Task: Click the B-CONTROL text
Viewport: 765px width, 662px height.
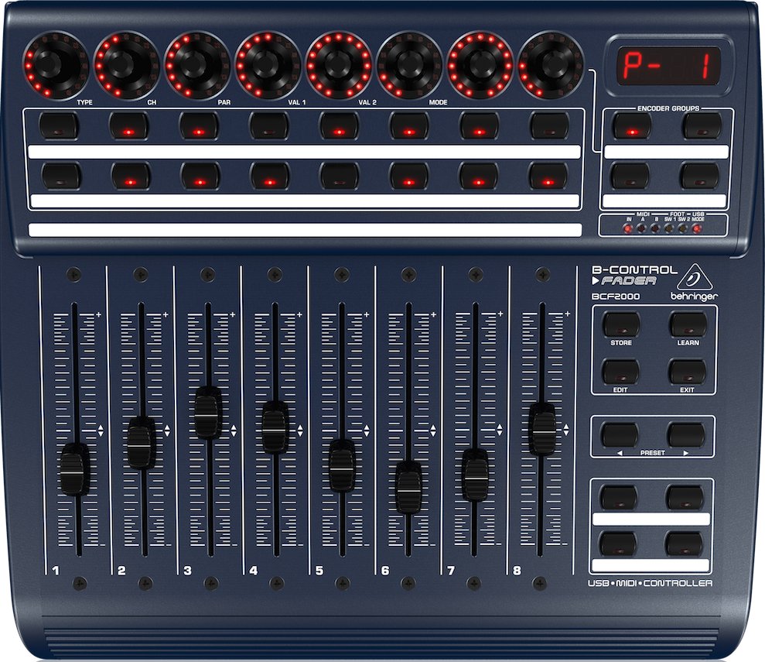Action: pyautogui.click(x=635, y=269)
